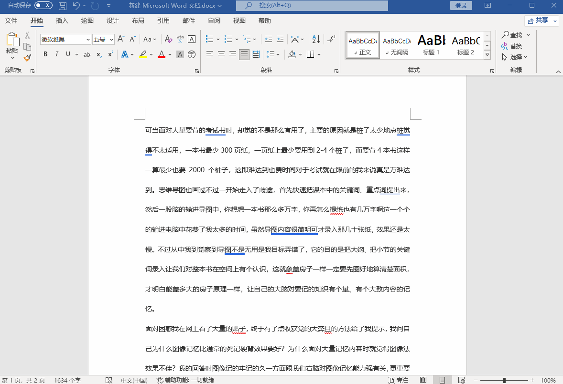Viewport: 563px width, 384px height.
Task: Switch to the 视图 (View) tab
Action: pos(239,21)
